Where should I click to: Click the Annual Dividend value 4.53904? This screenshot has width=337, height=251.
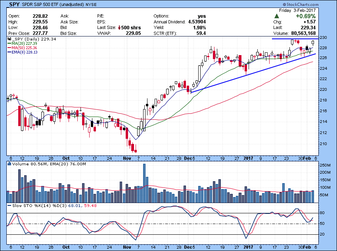[x=197, y=22]
